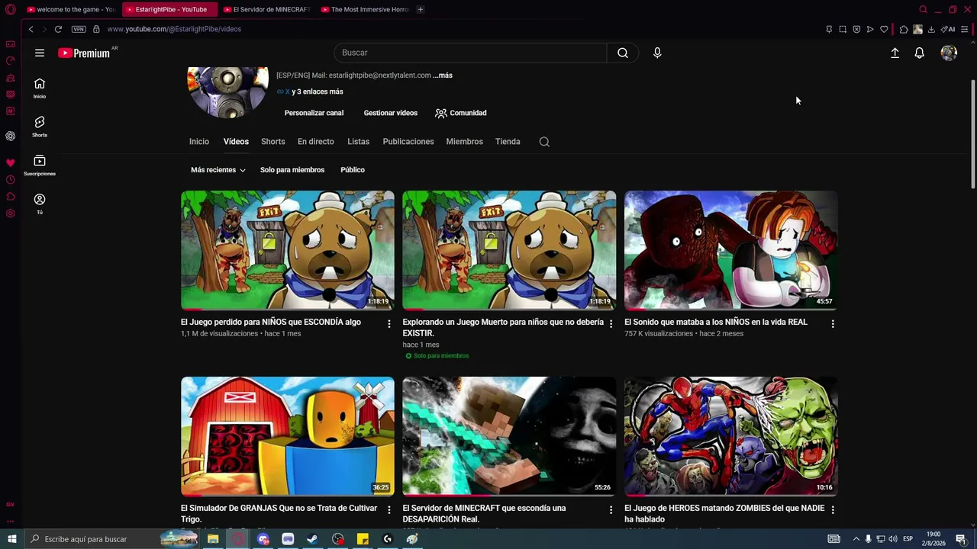Click the Personalizar canal button
The width and height of the screenshot is (977, 549).
(314, 113)
